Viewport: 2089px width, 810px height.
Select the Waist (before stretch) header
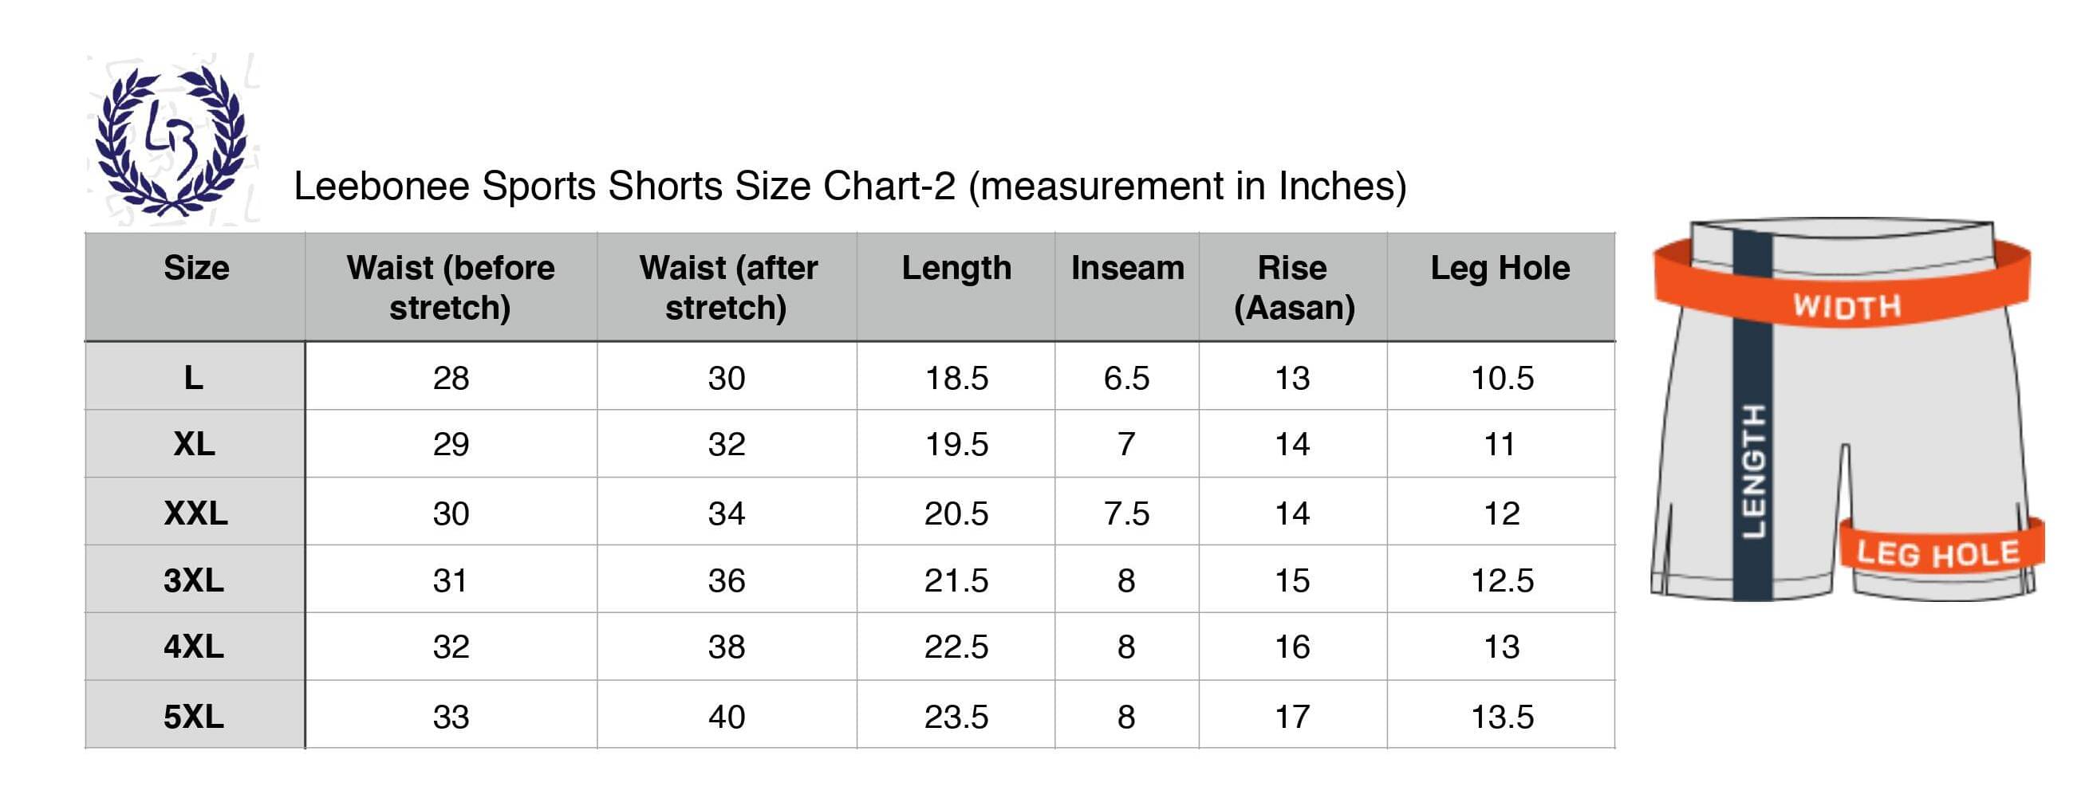pos(451,287)
